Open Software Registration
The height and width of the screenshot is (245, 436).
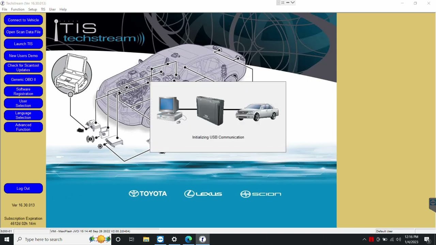click(23, 92)
